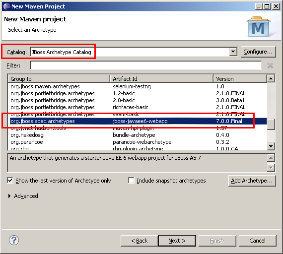This screenshot has width=283, height=254.
Task: Click the description box scroll down arrow
Action: (271, 168)
